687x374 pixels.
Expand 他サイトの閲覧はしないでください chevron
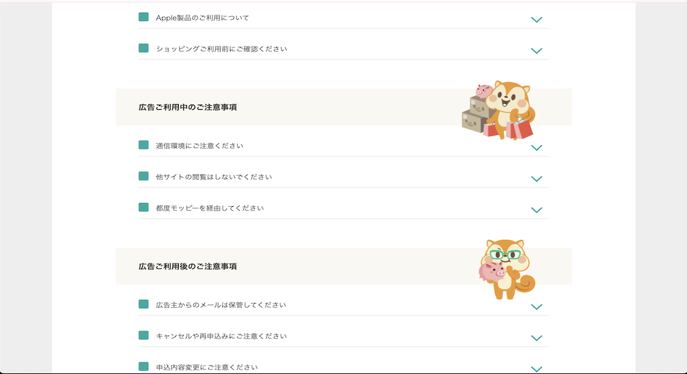click(536, 179)
